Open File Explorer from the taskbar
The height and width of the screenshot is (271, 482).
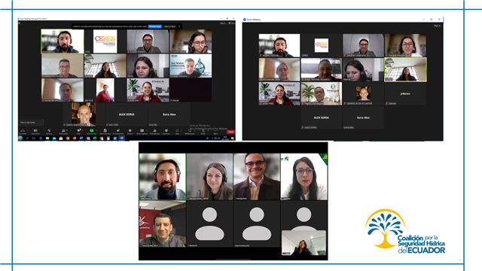[47, 139]
